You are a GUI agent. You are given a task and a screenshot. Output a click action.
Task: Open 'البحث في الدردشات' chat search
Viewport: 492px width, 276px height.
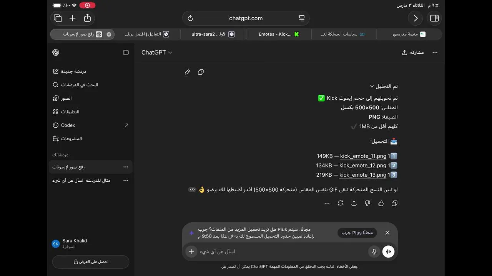pos(91,85)
